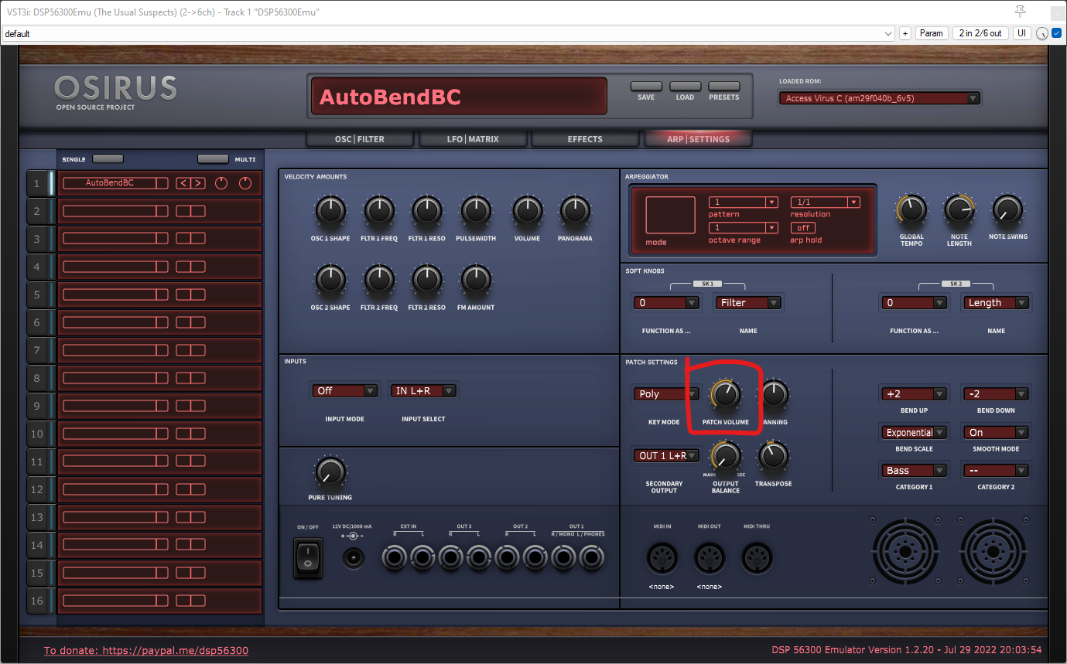Open the default preset combo box
The height and width of the screenshot is (664, 1067).
click(449, 34)
